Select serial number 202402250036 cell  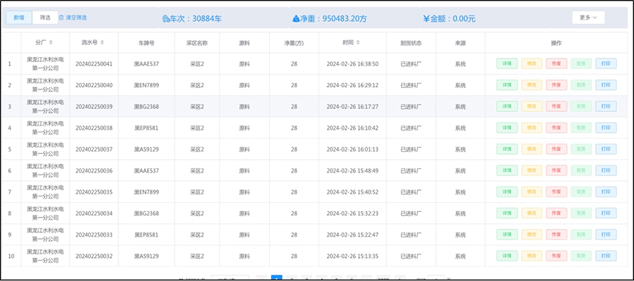94,170
